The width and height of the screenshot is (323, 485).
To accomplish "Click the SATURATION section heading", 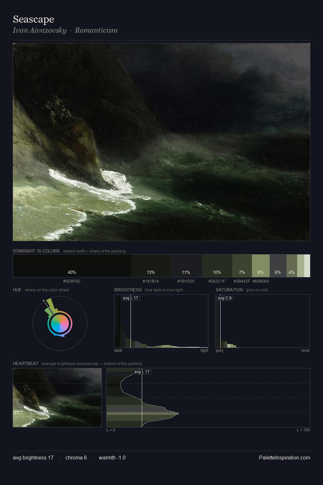I will point(229,290).
